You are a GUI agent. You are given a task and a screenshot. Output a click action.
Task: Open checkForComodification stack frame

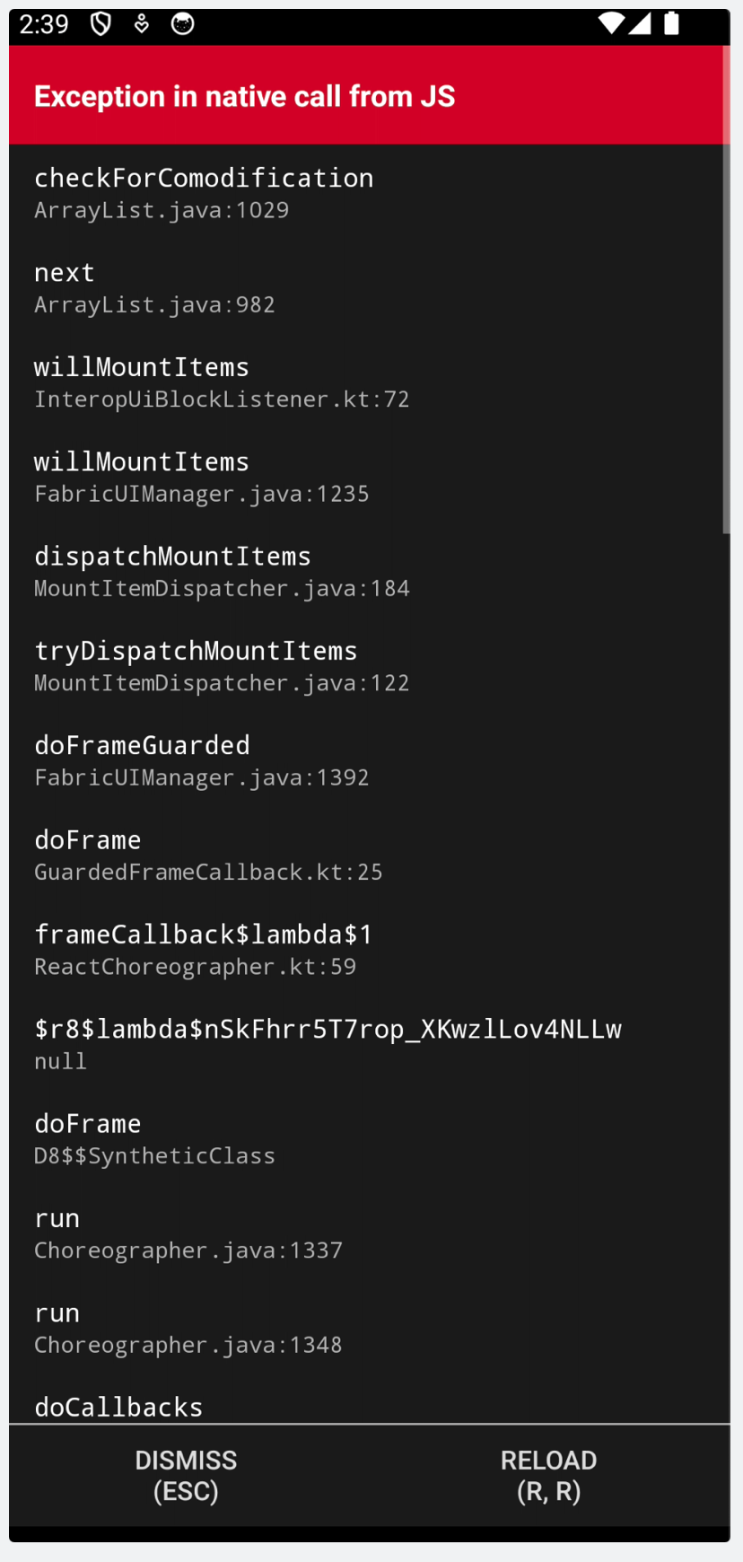366,192
